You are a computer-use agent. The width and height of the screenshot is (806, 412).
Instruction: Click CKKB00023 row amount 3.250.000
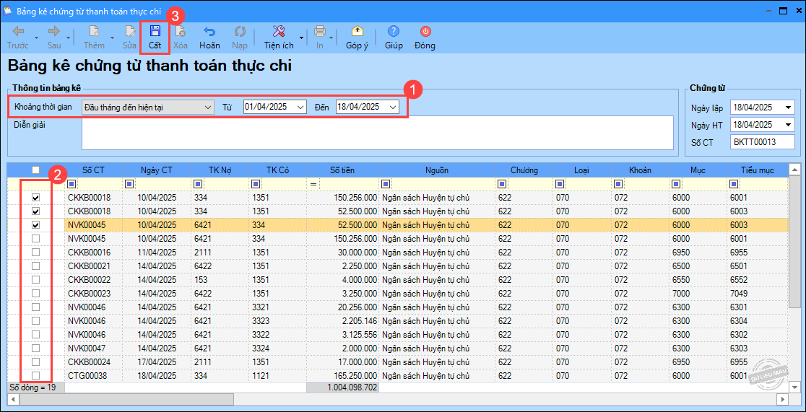[342, 293]
